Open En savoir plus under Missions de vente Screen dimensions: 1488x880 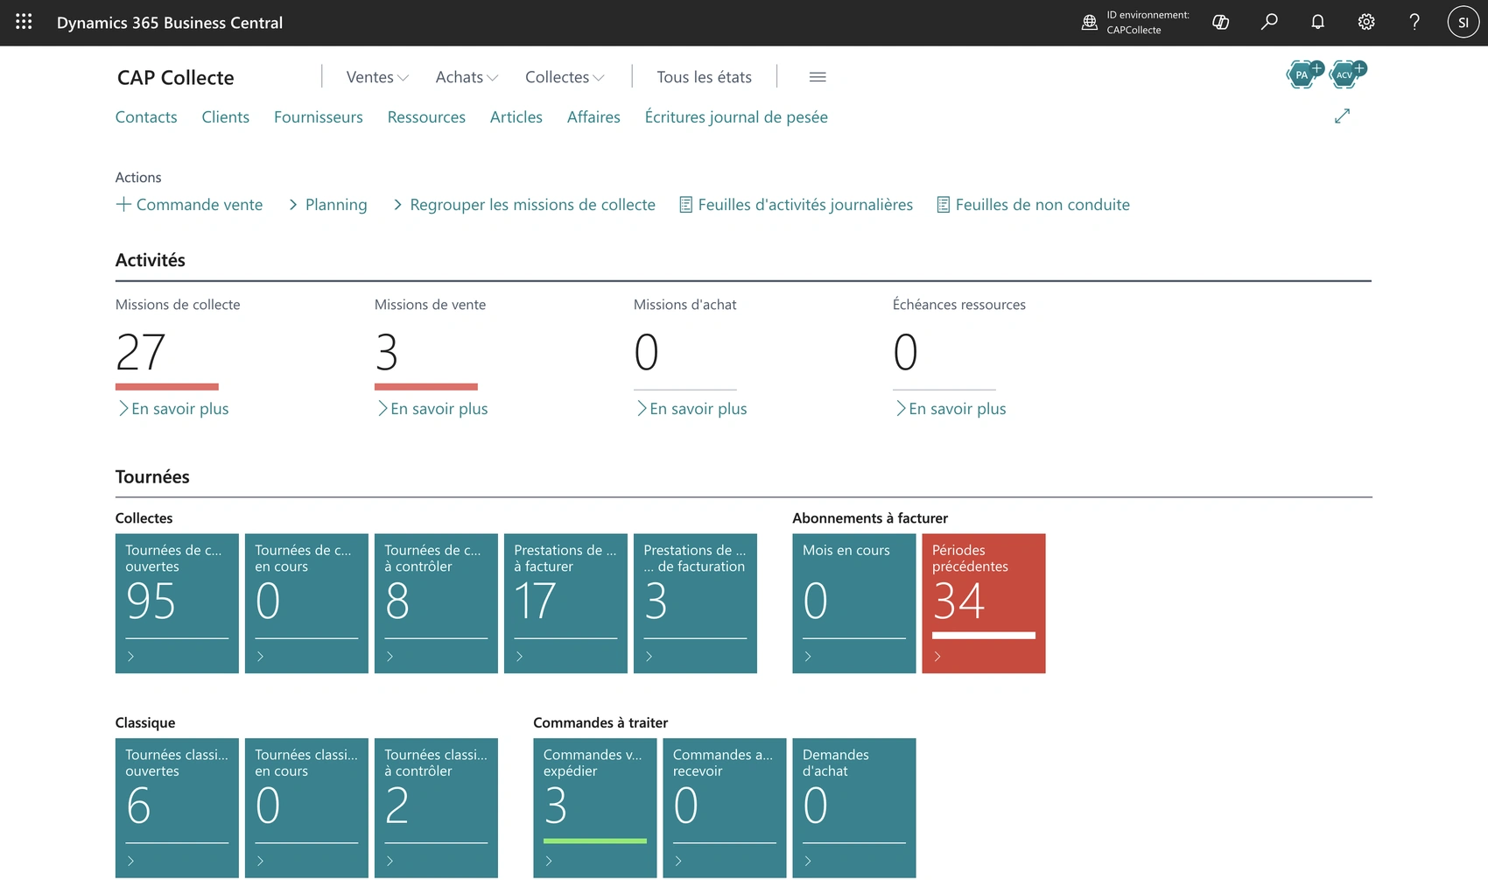432,409
